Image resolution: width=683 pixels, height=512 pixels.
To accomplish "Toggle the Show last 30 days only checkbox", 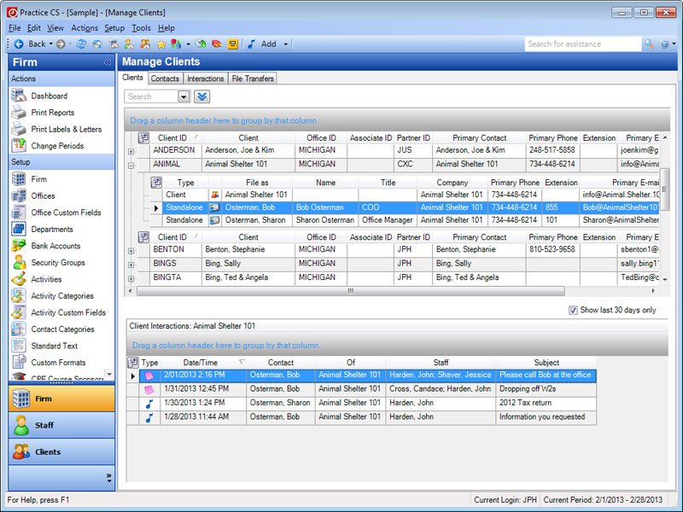I will pos(573,311).
